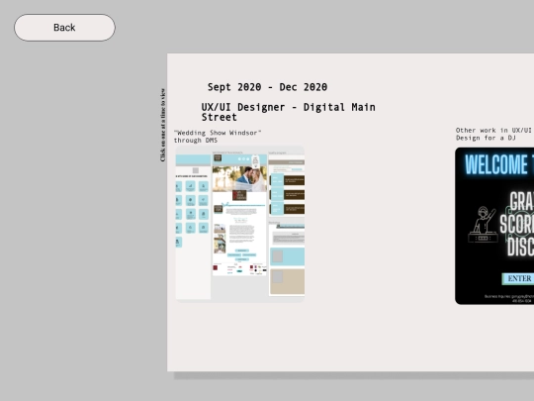Go back using the Back button
534x401 pixels.
tap(64, 28)
